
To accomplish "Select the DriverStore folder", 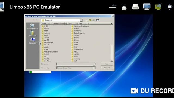I will [x=48, y=42].
